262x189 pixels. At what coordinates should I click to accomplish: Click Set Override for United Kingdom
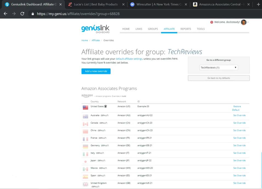(239, 183)
